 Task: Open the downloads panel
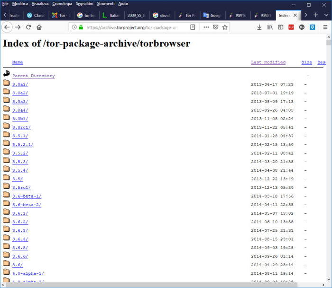tap(259, 27)
